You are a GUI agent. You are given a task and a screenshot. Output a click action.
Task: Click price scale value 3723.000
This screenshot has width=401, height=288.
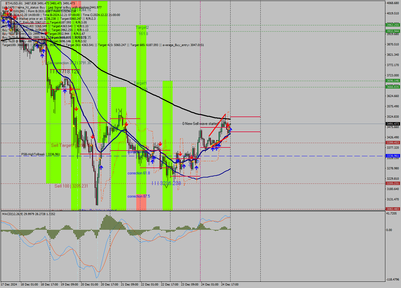tap(393, 75)
